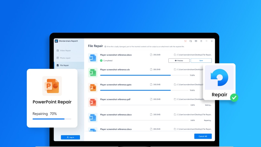Open the hamburger menu icon

pyautogui.click(x=201, y=41)
